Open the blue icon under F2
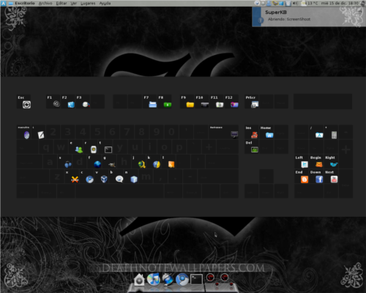Screen dimensions: 366x293 pyautogui.click(x=71, y=105)
